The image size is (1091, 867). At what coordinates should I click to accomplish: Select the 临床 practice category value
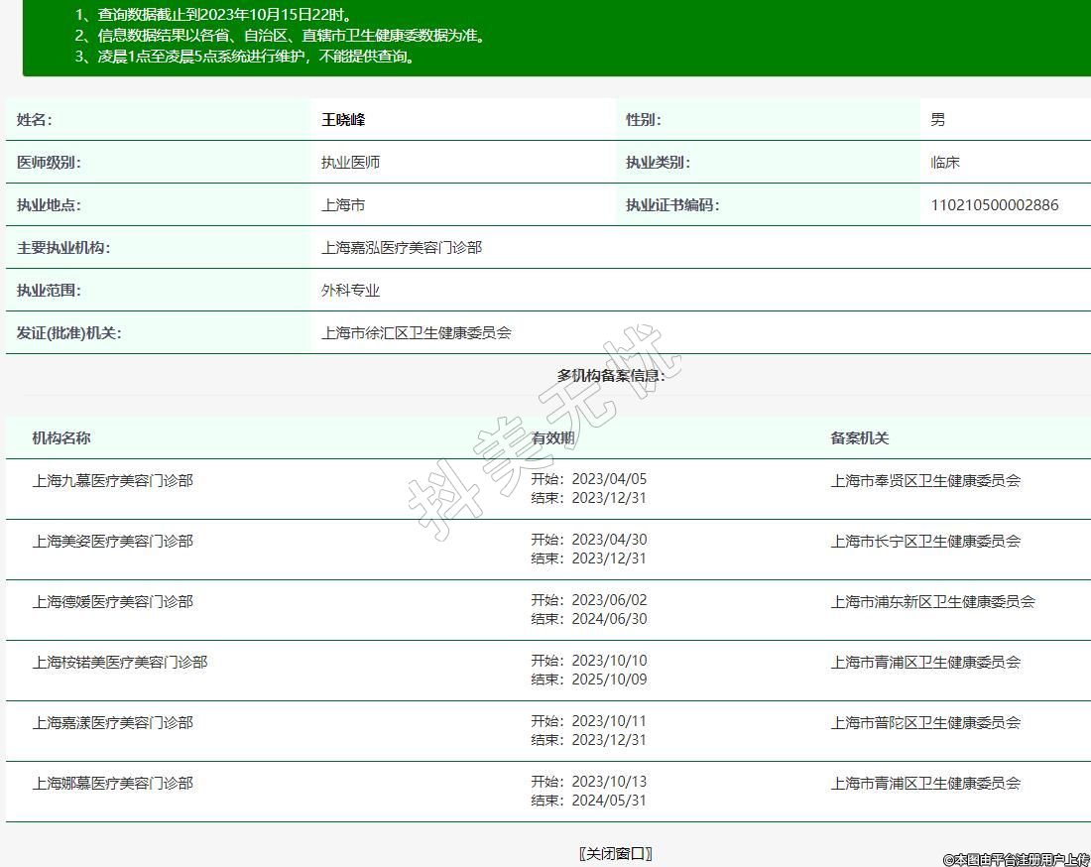click(x=944, y=163)
